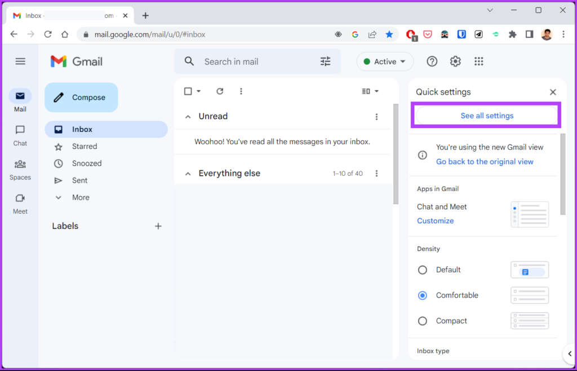The width and height of the screenshot is (577, 371).
Task: Open Spaces from the left rail
Action: click(x=20, y=170)
